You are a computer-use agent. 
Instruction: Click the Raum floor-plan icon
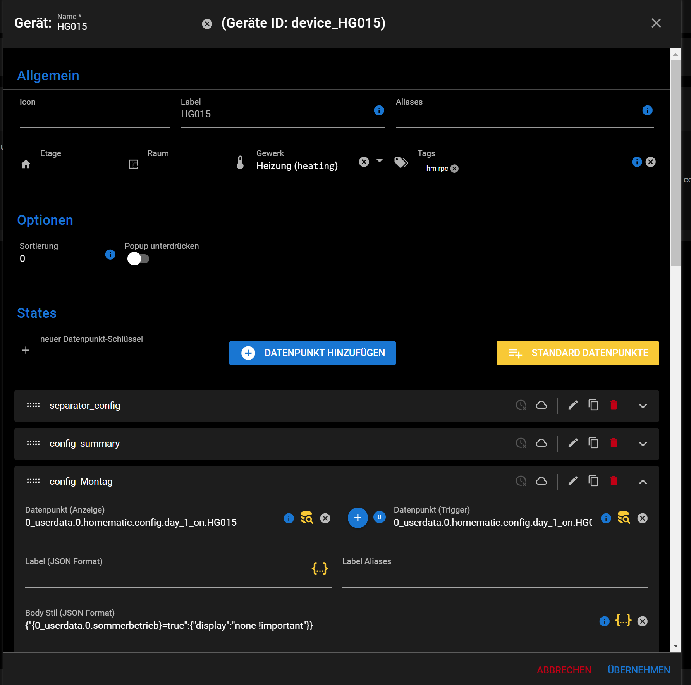[x=134, y=164]
